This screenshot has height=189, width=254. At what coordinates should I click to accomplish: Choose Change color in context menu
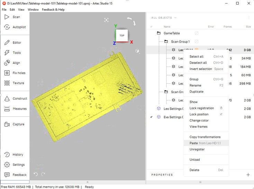[206, 120]
